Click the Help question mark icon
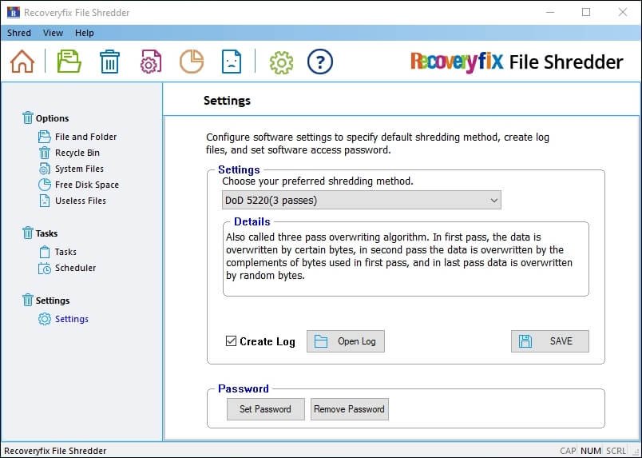This screenshot has width=642, height=458. click(319, 62)
